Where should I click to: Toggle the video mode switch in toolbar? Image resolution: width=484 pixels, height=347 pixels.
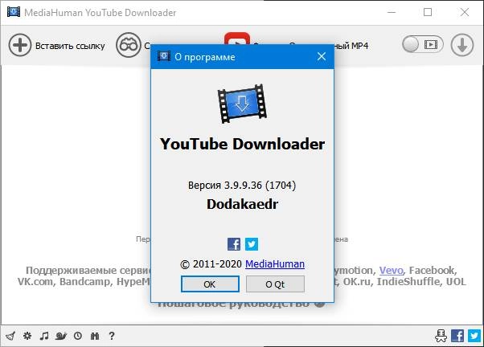(423, 45)
